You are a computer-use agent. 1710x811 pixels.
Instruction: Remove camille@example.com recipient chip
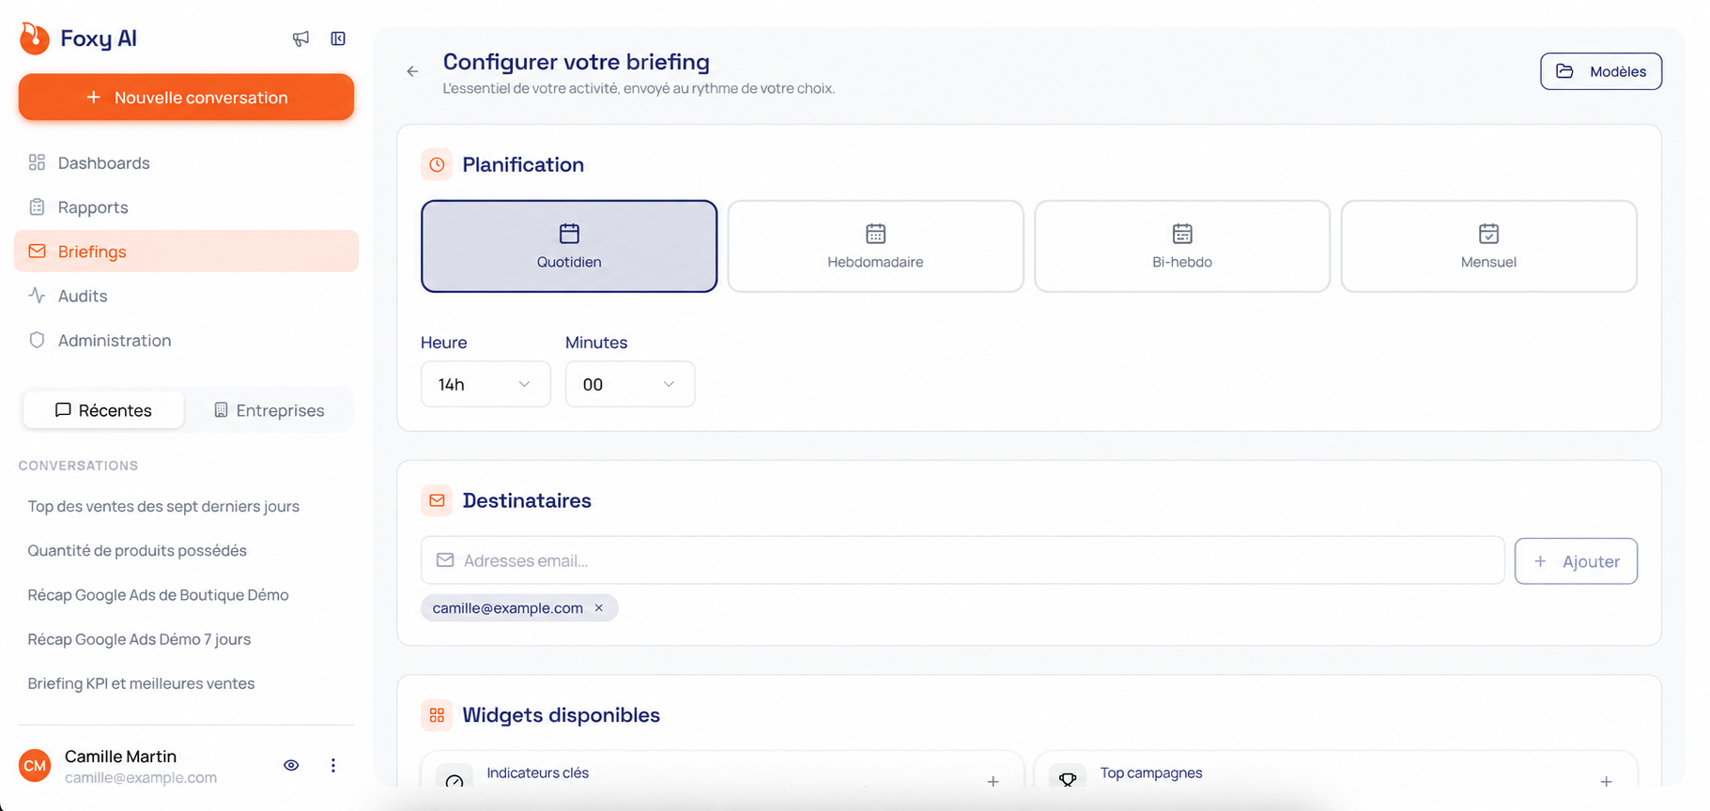tap(599, 608)
